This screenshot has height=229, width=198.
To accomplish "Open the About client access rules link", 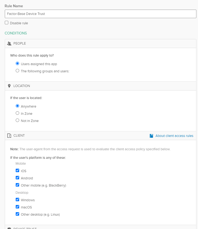I will [174, 136].
